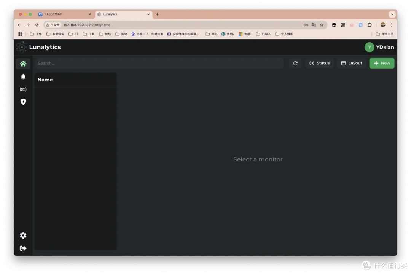Close the NAS5878AC browser tab
Screen dimensions: 411x274
(x=90, y=14)
